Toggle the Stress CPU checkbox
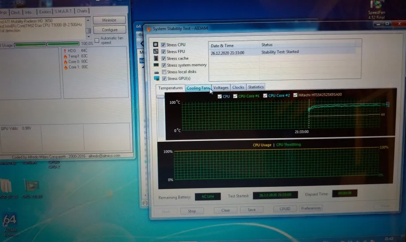Screen dimensions: 406x242 163,45
